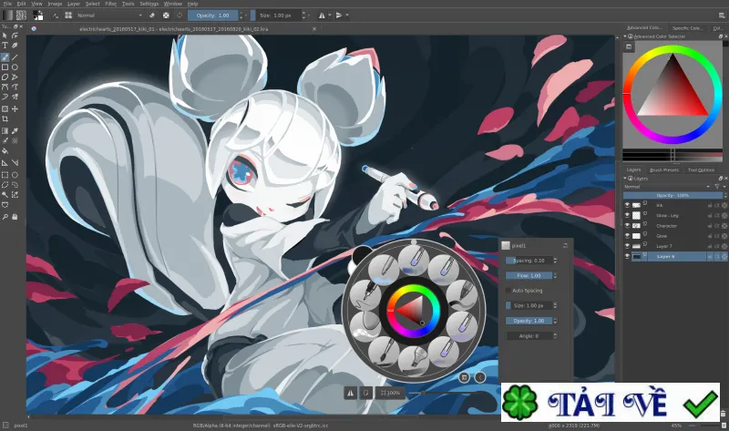This screenshot has height=431, width=729.
Task: Select the Pan hand tool
Action: click(x=15, y=217)
